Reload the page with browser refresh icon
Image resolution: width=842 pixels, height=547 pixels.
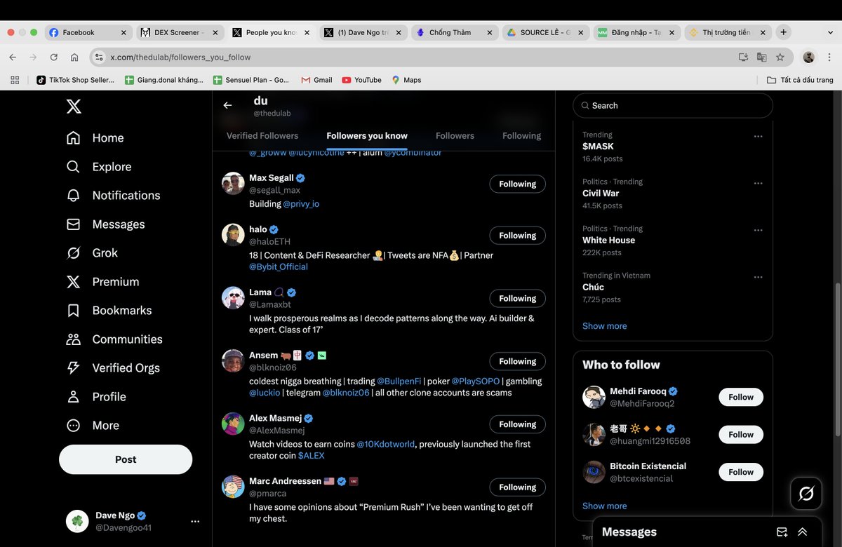pos(54,58)
